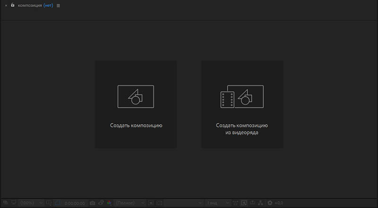378x208 pixels.
Task: Toggle the fast previews button
Action: (244, 203)
